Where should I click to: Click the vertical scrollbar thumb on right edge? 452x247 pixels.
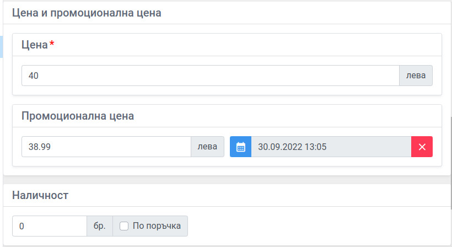[x=451, y=163]
